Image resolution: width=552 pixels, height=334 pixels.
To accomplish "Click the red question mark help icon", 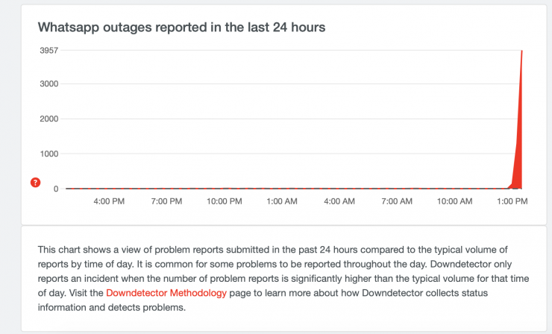I will coord(35,183).
